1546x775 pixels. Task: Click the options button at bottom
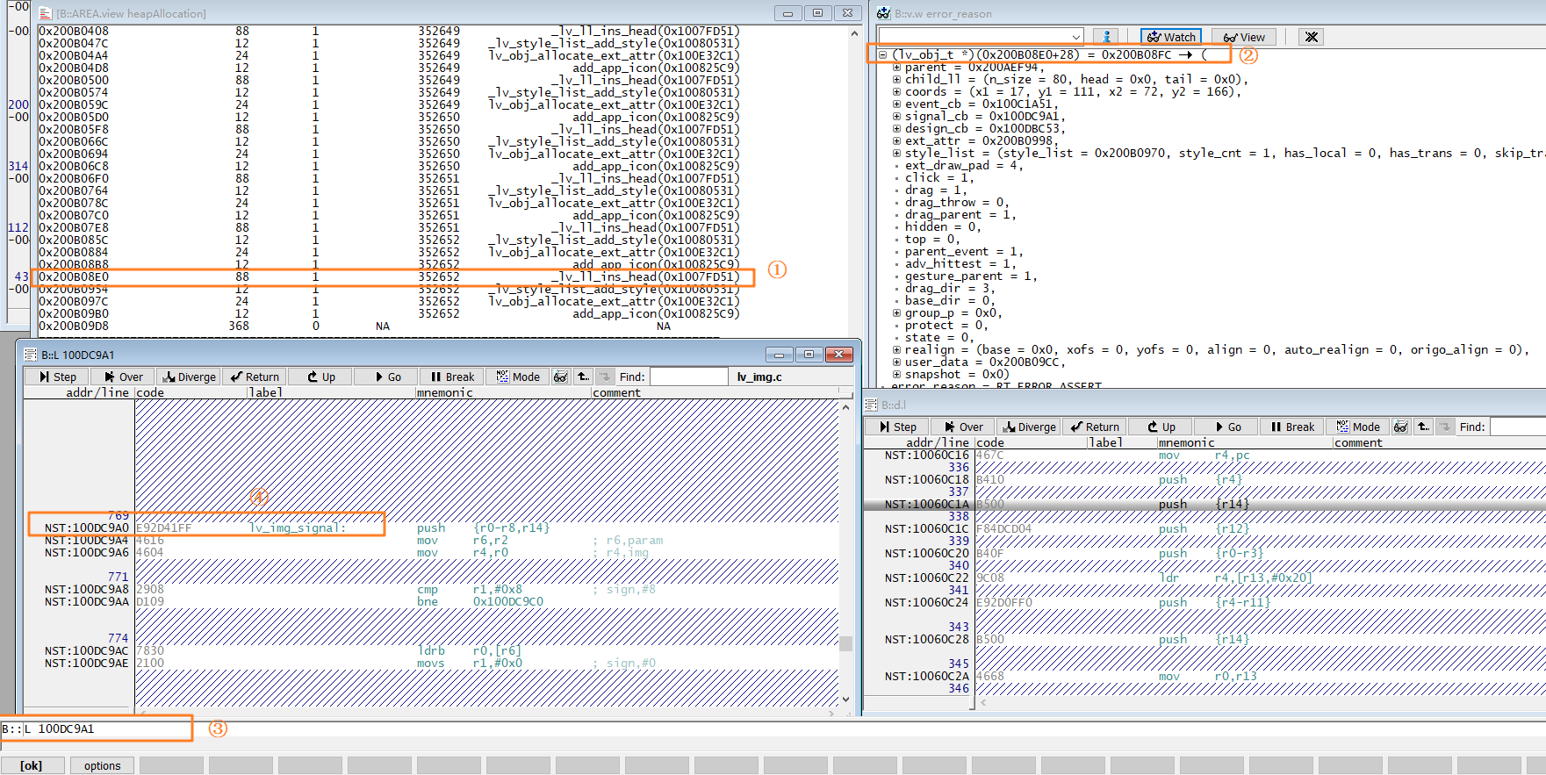pos(102,765)
